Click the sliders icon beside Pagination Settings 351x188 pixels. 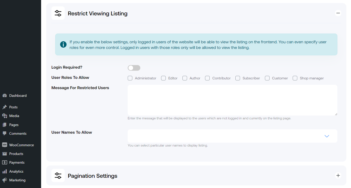point(58,175)
